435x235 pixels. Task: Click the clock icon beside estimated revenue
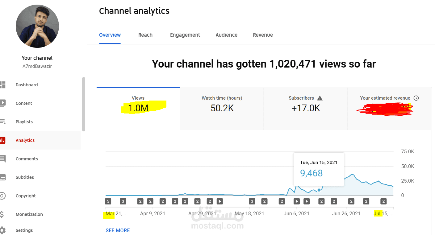point(416,98)
